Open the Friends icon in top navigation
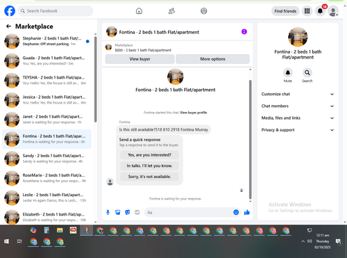The height and width of the screenshot is (258, 347). tap(171, 11)
